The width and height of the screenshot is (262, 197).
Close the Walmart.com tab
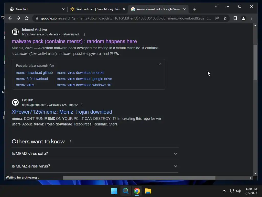pyautogui.click(x=124, y=9)
